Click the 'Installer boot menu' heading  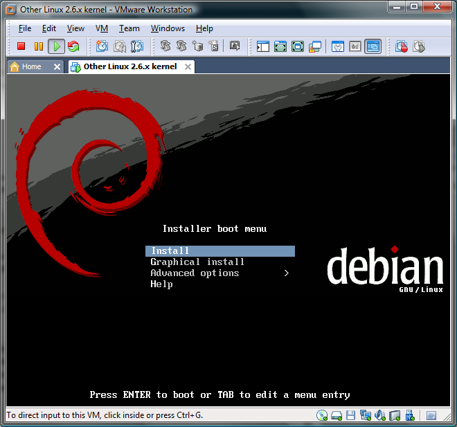point(215,228)
